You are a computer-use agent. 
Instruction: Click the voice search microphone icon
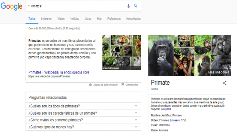(x=128, y=6)
